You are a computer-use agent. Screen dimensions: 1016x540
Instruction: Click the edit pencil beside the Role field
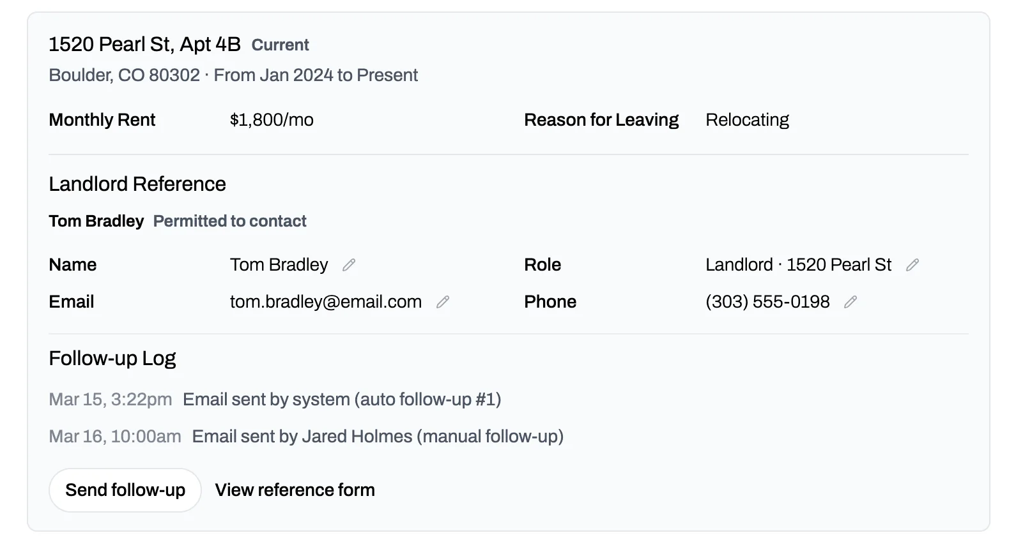click(x=912, y=264)
